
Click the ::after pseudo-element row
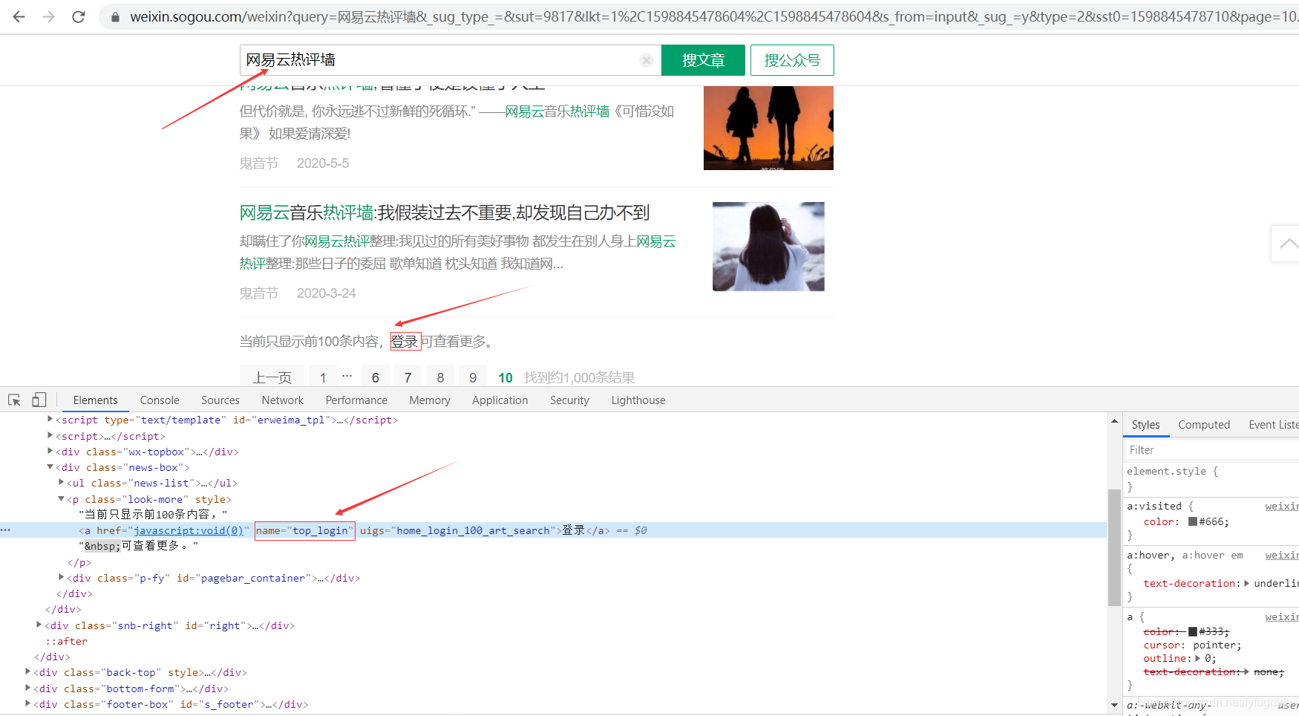(x=66, y=641)
